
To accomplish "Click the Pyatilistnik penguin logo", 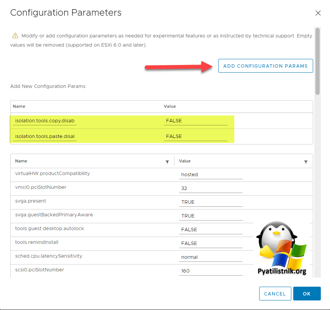I will [281, 248].
